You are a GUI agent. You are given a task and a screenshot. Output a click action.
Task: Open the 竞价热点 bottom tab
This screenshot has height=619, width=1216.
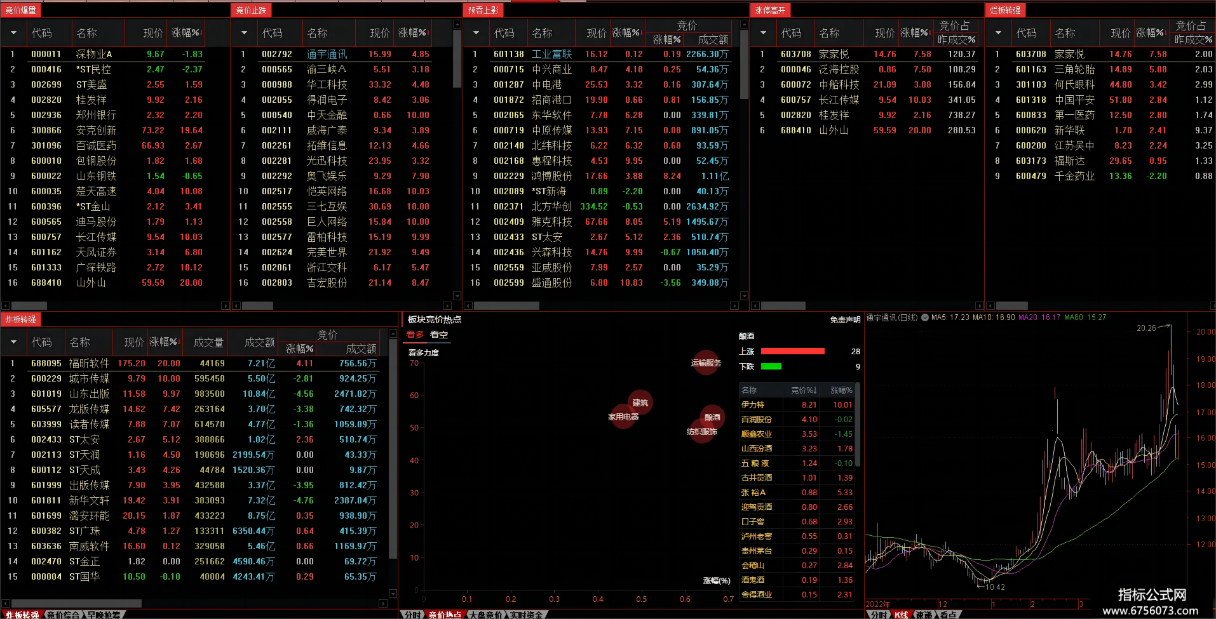tap(444, 615)
